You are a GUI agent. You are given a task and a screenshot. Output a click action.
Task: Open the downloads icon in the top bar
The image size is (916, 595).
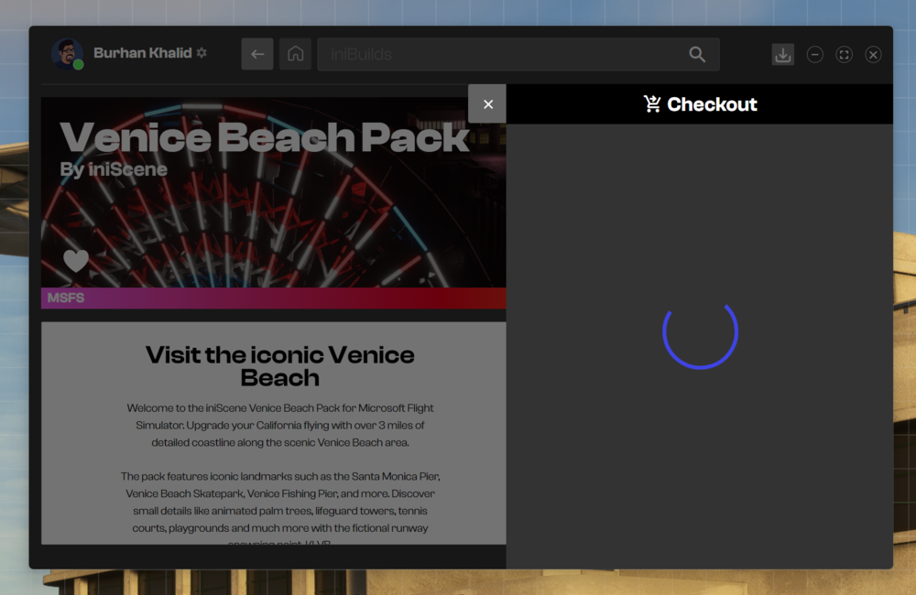pos(782,55)
